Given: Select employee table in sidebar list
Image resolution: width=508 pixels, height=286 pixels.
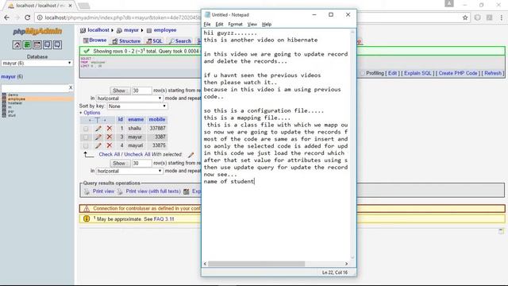Looking at the screenshot, I should pos(17,99).
